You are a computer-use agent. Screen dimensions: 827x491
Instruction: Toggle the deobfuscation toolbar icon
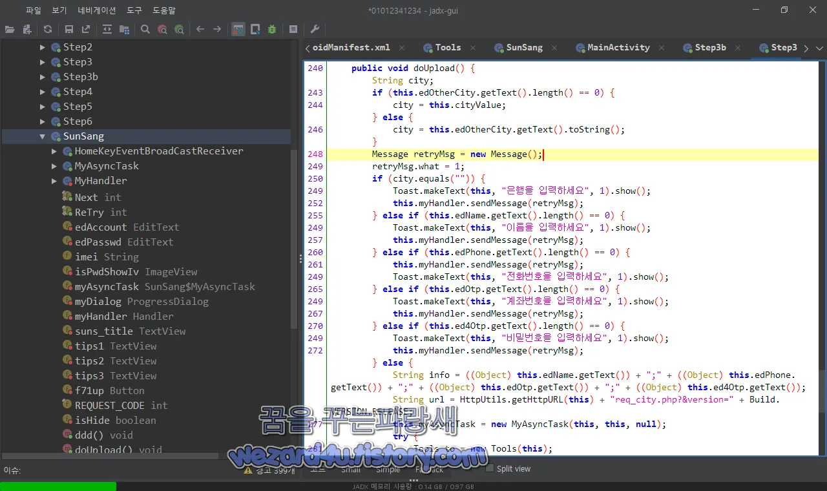click(238, 29)
